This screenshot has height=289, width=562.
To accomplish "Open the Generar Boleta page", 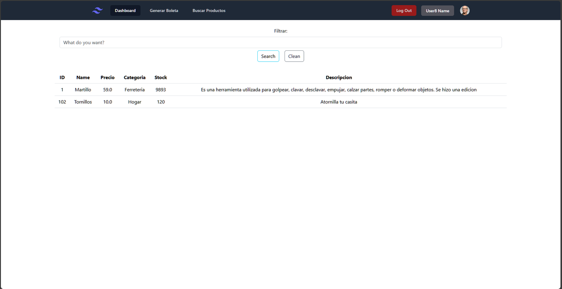I will pos(164,10).
